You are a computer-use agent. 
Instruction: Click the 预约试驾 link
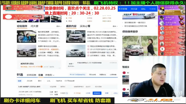92,75
